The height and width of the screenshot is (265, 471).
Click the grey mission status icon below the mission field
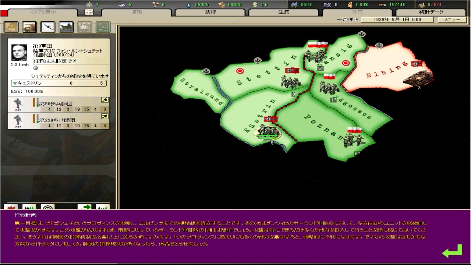[36, 68]
